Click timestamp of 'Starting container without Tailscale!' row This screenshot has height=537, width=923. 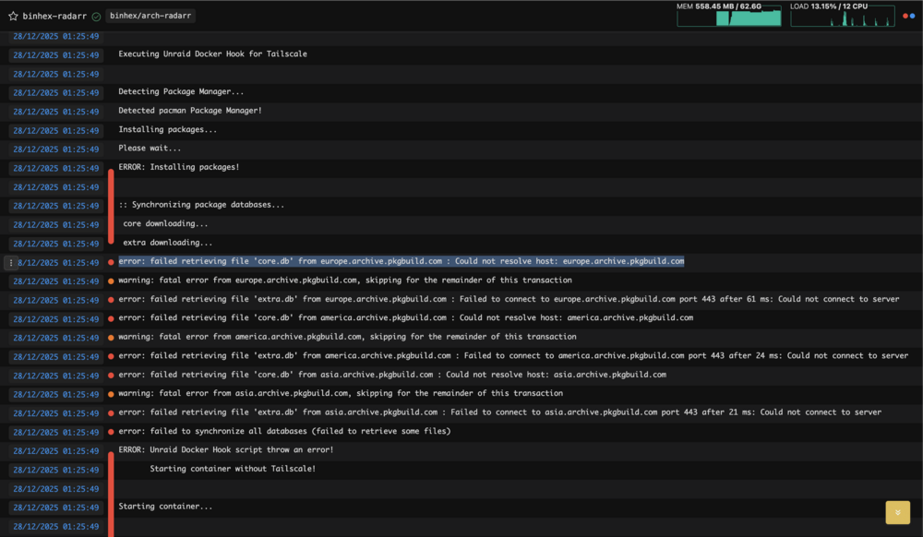[x=56, y=470]
